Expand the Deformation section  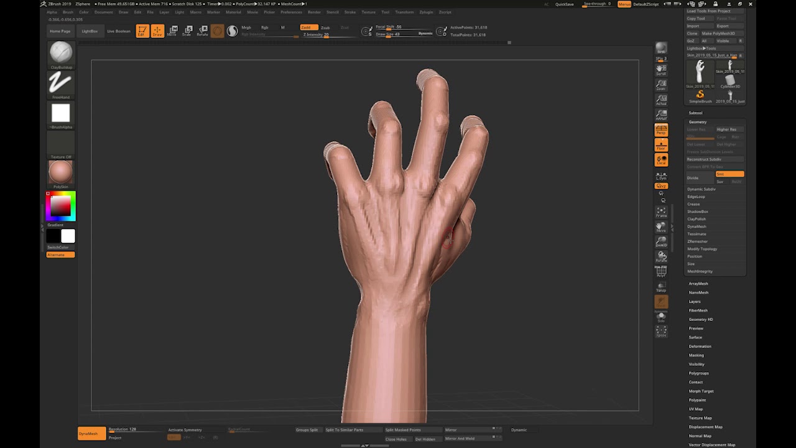(700, 347)
